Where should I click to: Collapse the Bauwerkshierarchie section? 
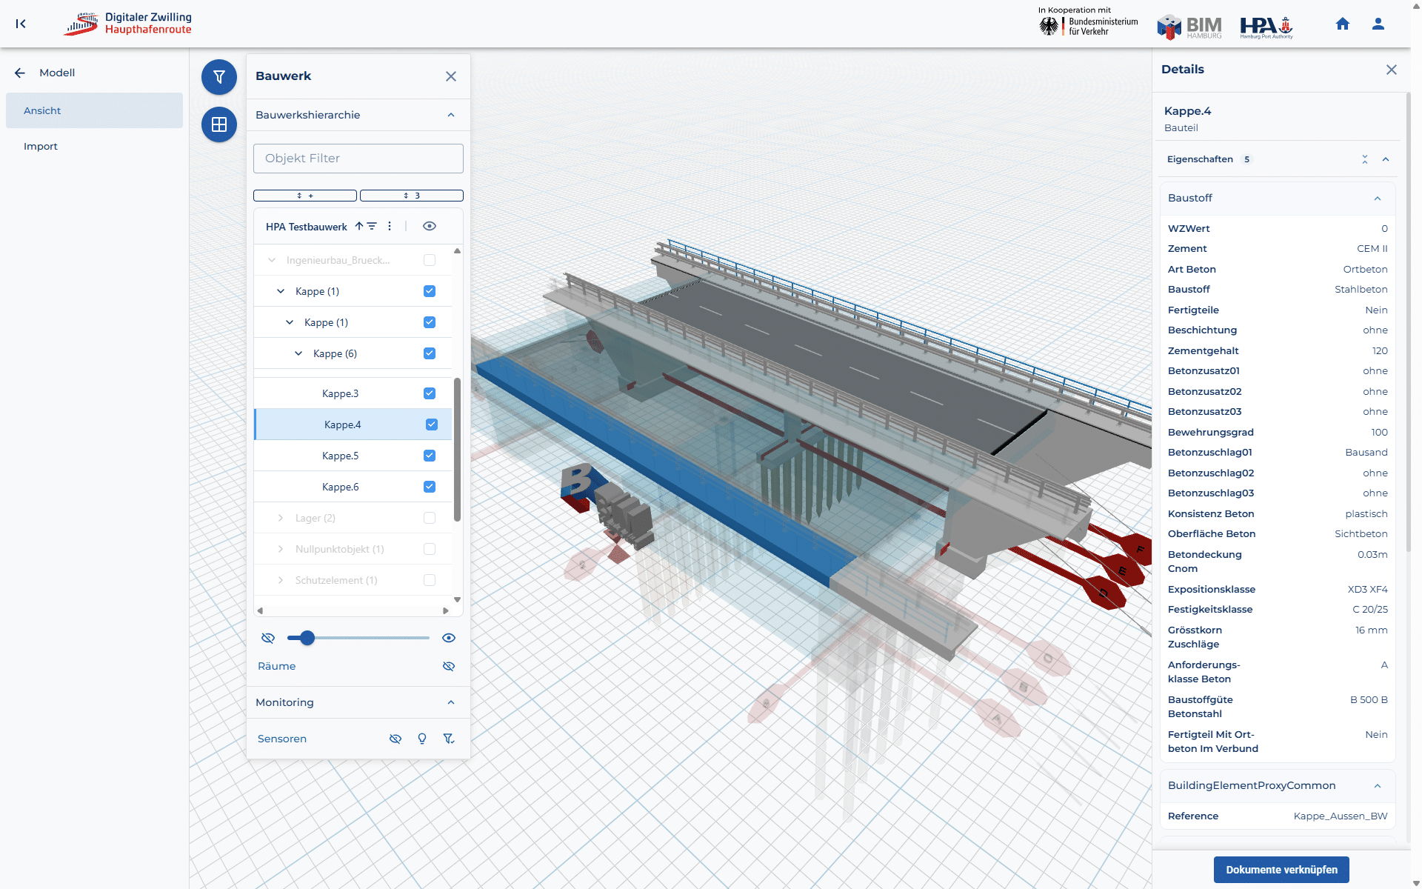[x=451, y=115]
